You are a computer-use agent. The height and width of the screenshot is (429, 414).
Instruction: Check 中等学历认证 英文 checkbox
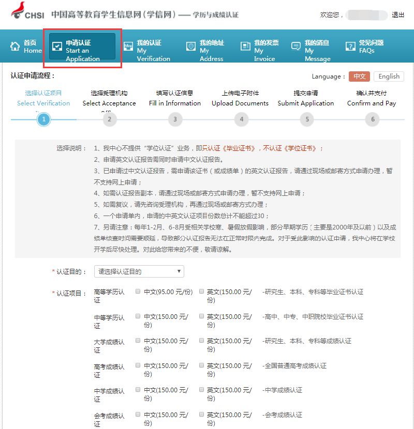click(x=202, y=316)
